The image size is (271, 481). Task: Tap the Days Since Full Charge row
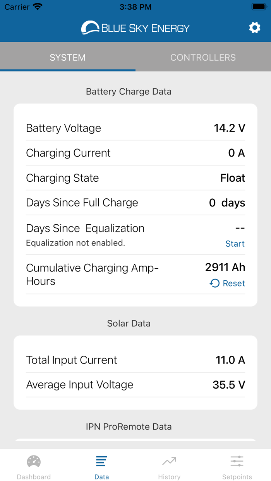coord(135,202)
